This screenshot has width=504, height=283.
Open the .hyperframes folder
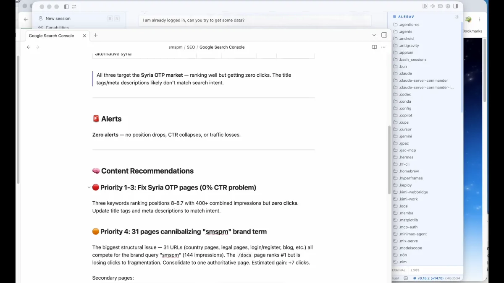click(x=411, y=178)
